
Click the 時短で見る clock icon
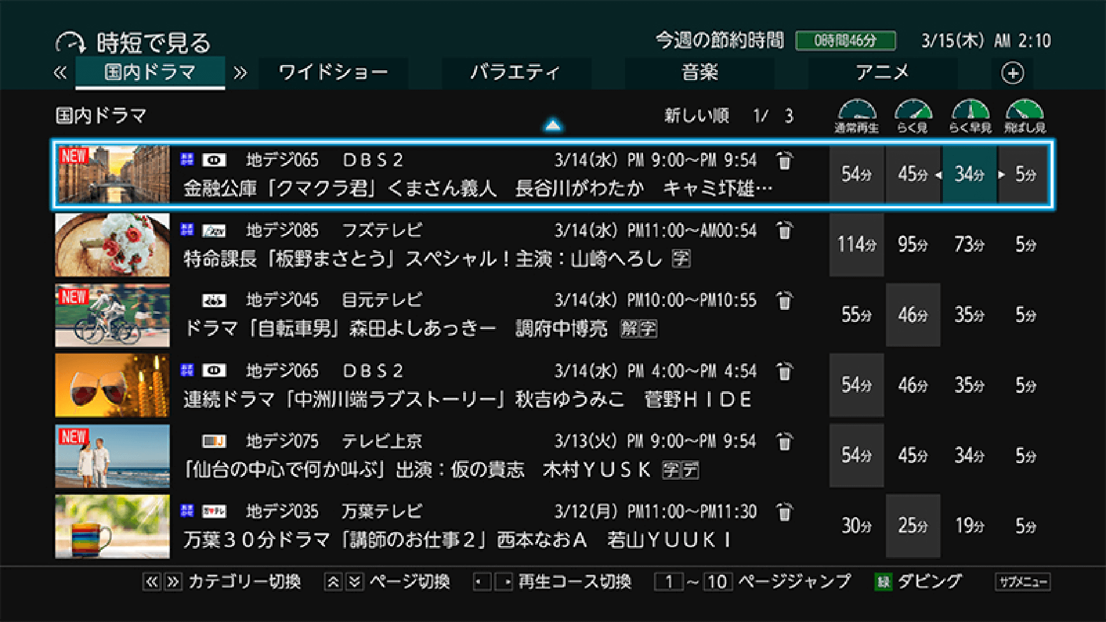pos(70,43)
